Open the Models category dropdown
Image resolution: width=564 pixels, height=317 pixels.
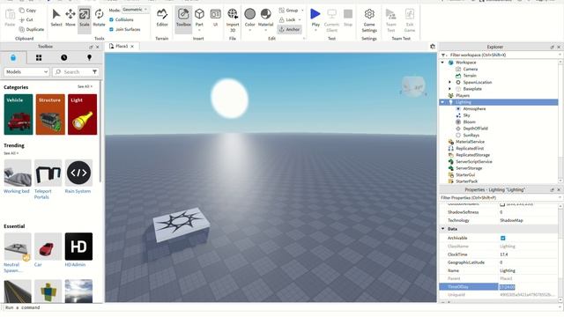26,72
